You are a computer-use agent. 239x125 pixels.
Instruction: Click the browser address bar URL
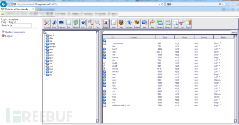pos(37,4)
